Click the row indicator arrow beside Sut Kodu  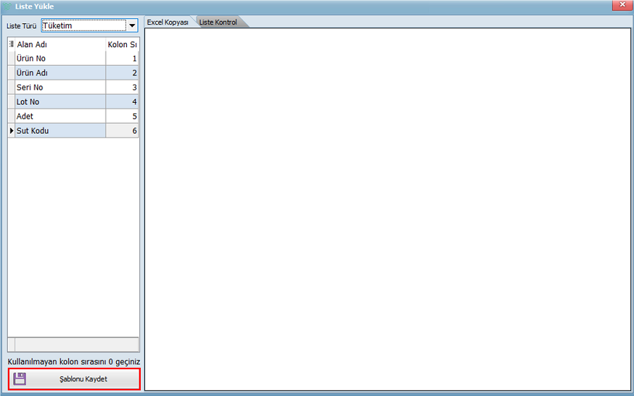tap(11, 131)
